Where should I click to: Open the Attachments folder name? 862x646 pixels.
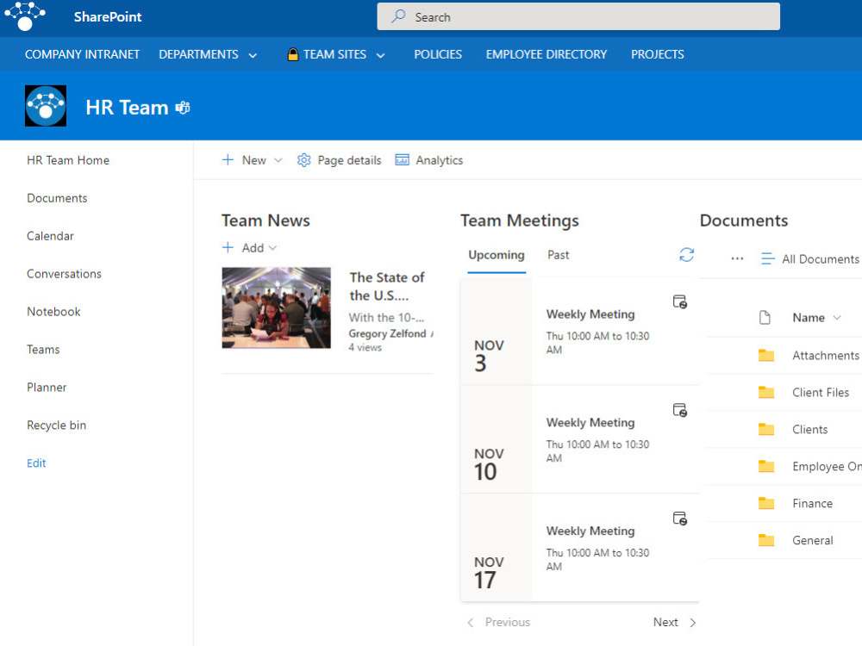coord(826,356)
